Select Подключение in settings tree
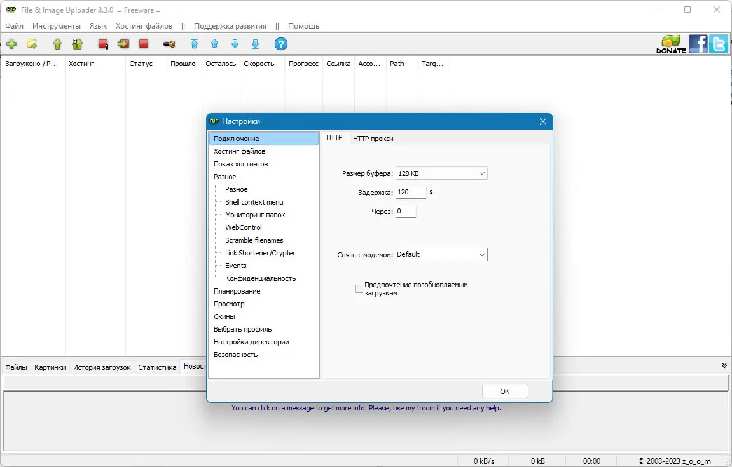This screenshot has width=732, height=467. point(264,139)
